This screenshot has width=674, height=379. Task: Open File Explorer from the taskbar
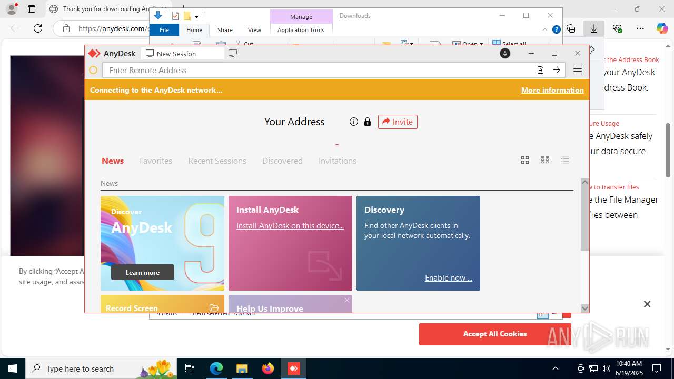242,368
